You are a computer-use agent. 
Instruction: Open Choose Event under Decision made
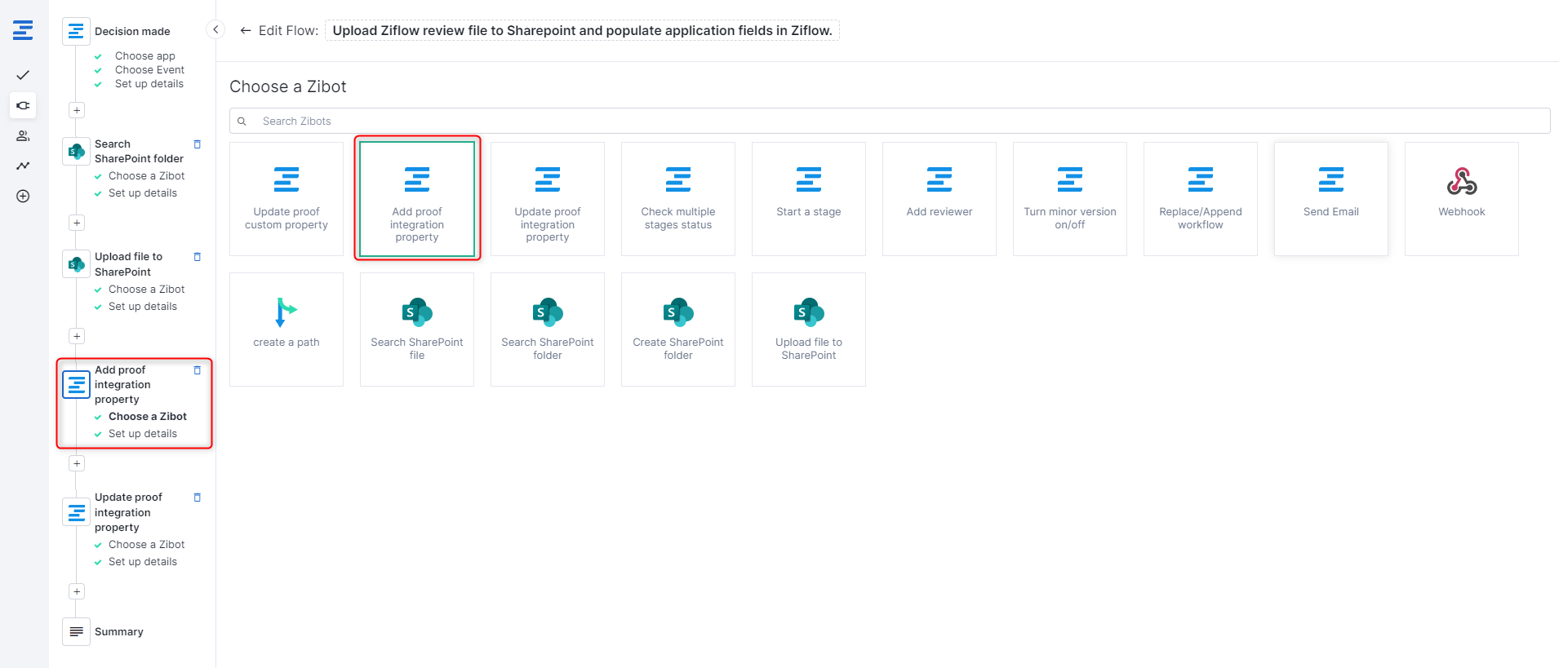tap(149, 70)
